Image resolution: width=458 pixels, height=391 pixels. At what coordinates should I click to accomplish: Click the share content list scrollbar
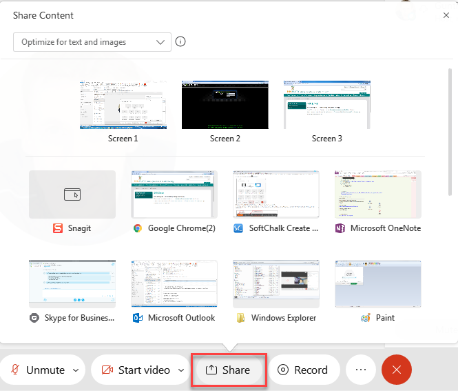(451, 131)
